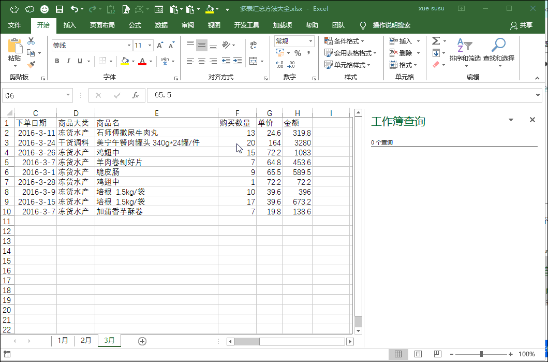Open the font size dropdown

150,46
